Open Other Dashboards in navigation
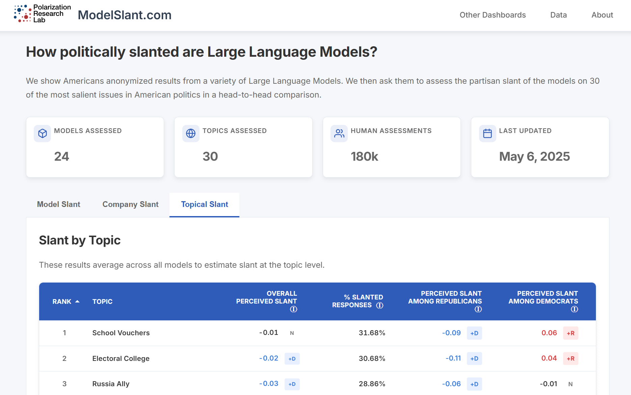This screenshot has height=395, width=631. click(493, 15)
